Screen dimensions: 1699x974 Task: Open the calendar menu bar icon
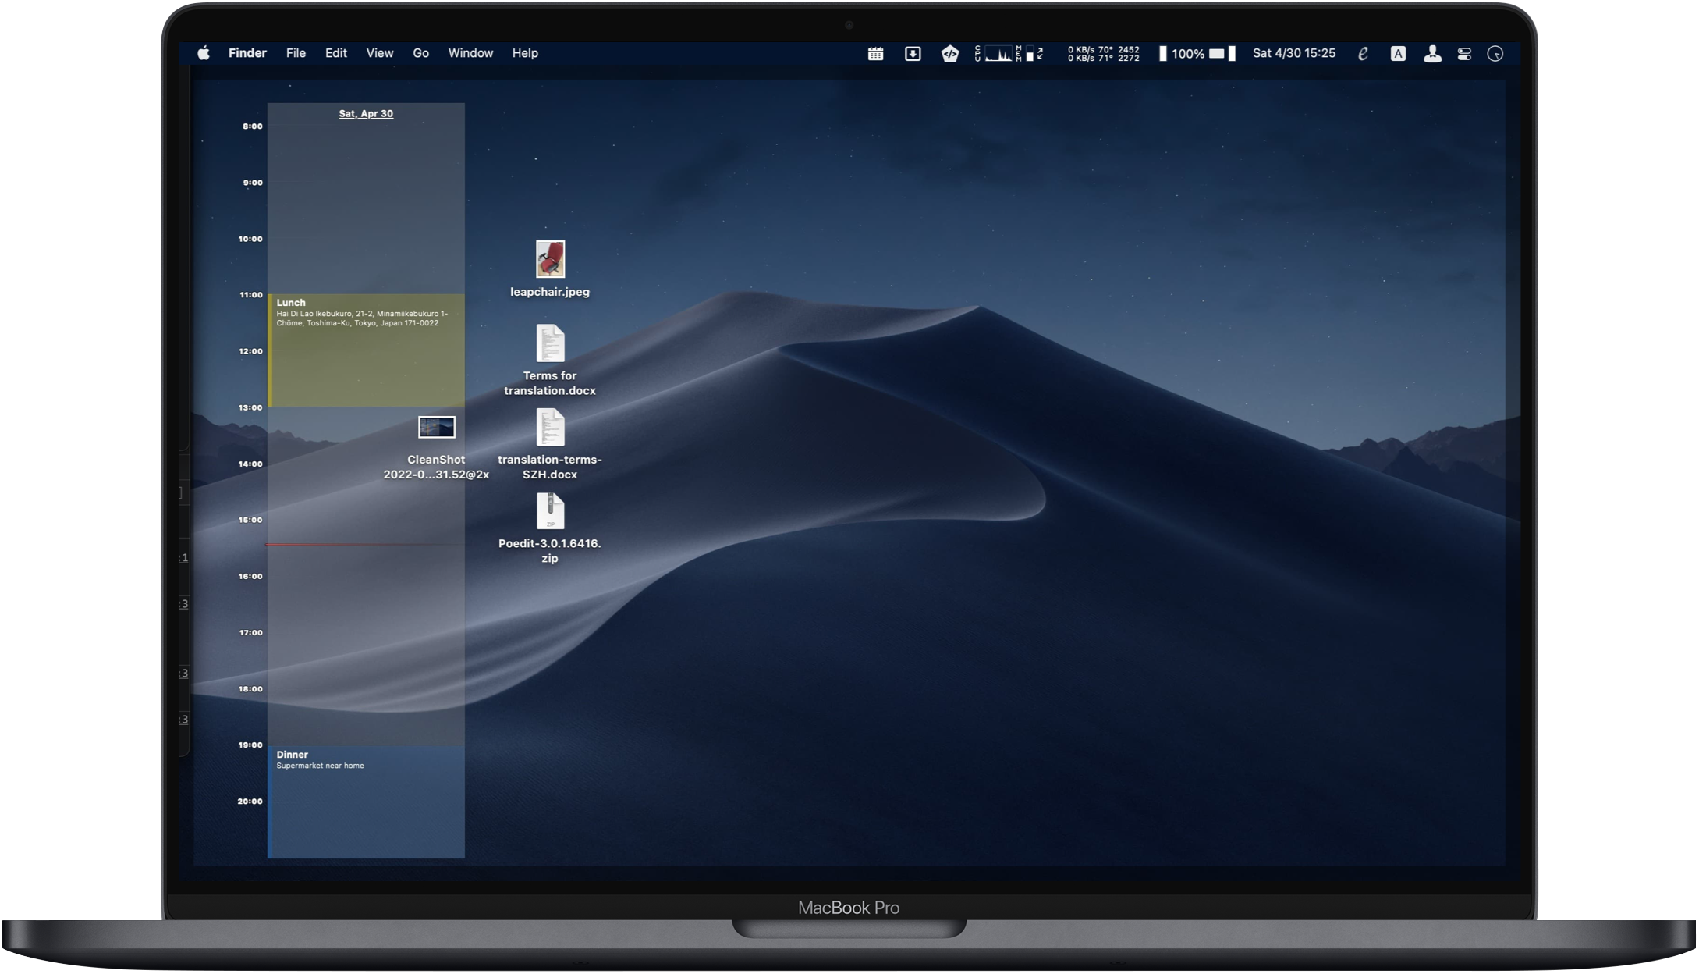[x=875, y=54]
